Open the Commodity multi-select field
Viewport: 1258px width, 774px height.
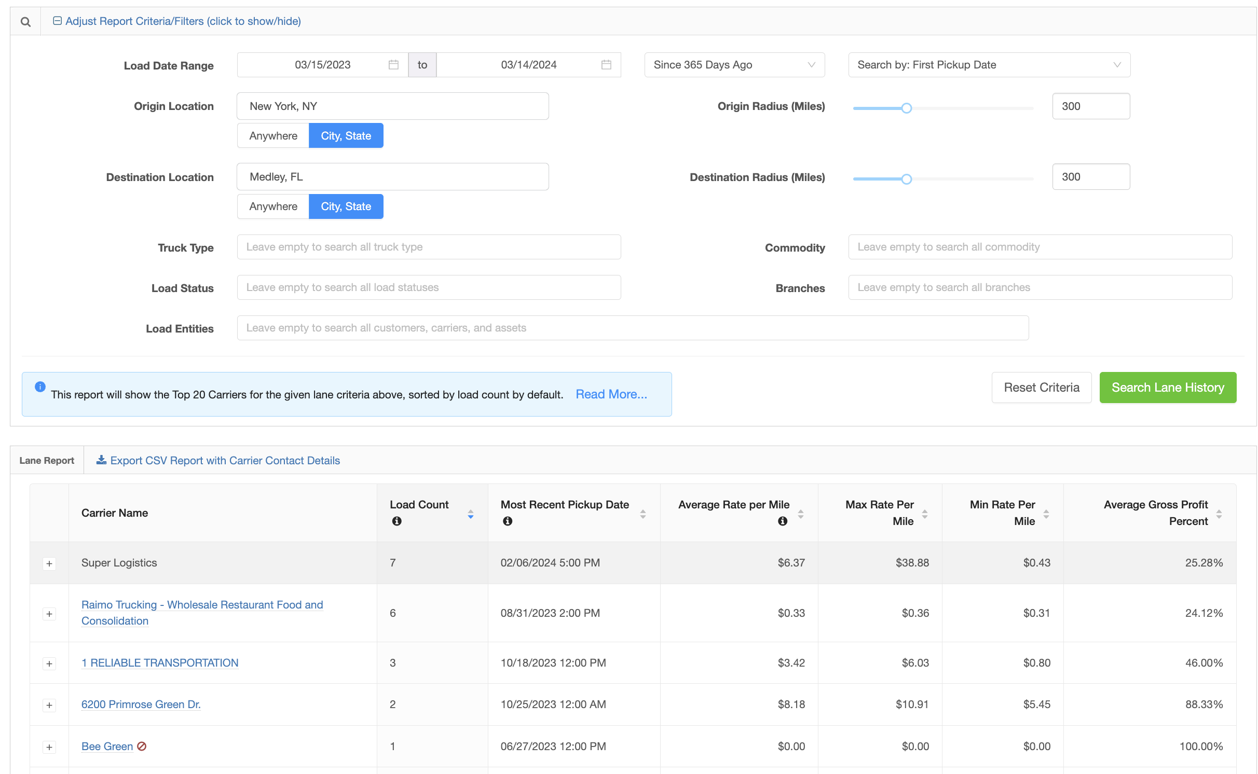coord(1040,247)
